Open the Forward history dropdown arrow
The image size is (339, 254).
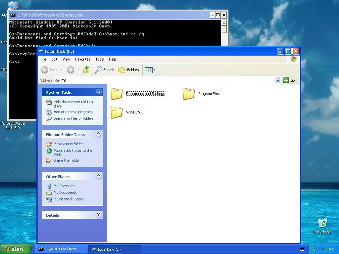tap(78, 70)
